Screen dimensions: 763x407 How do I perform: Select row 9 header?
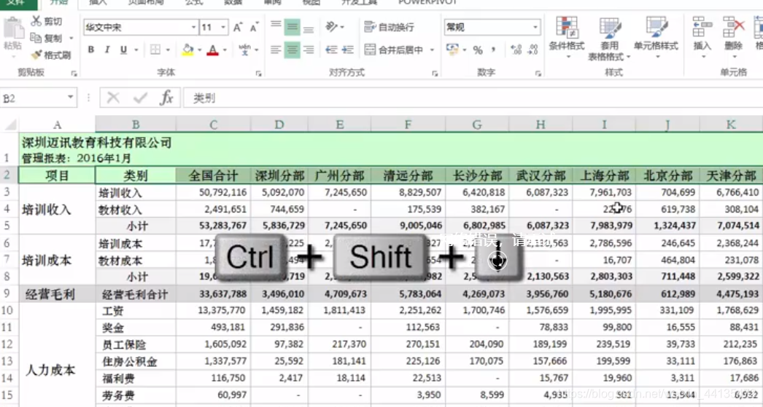pos(7,294)
